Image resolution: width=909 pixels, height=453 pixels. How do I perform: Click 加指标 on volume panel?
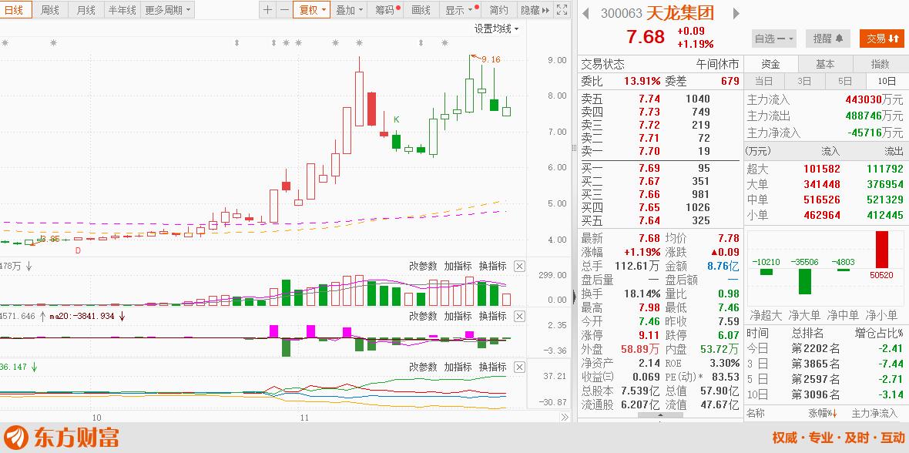click(x=458, y=267)
